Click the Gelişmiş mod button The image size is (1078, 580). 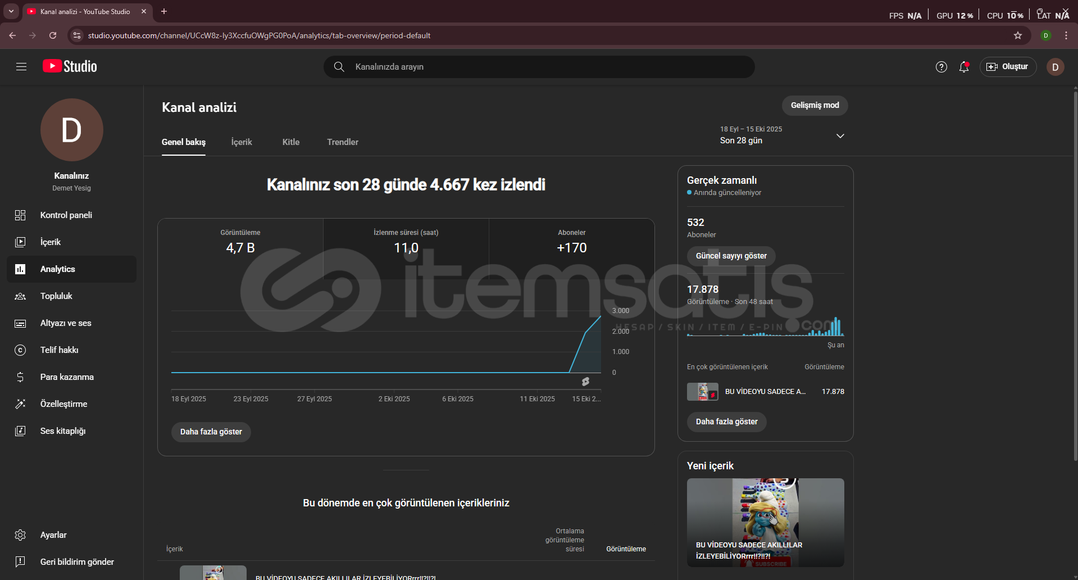[x=815, y=106]
